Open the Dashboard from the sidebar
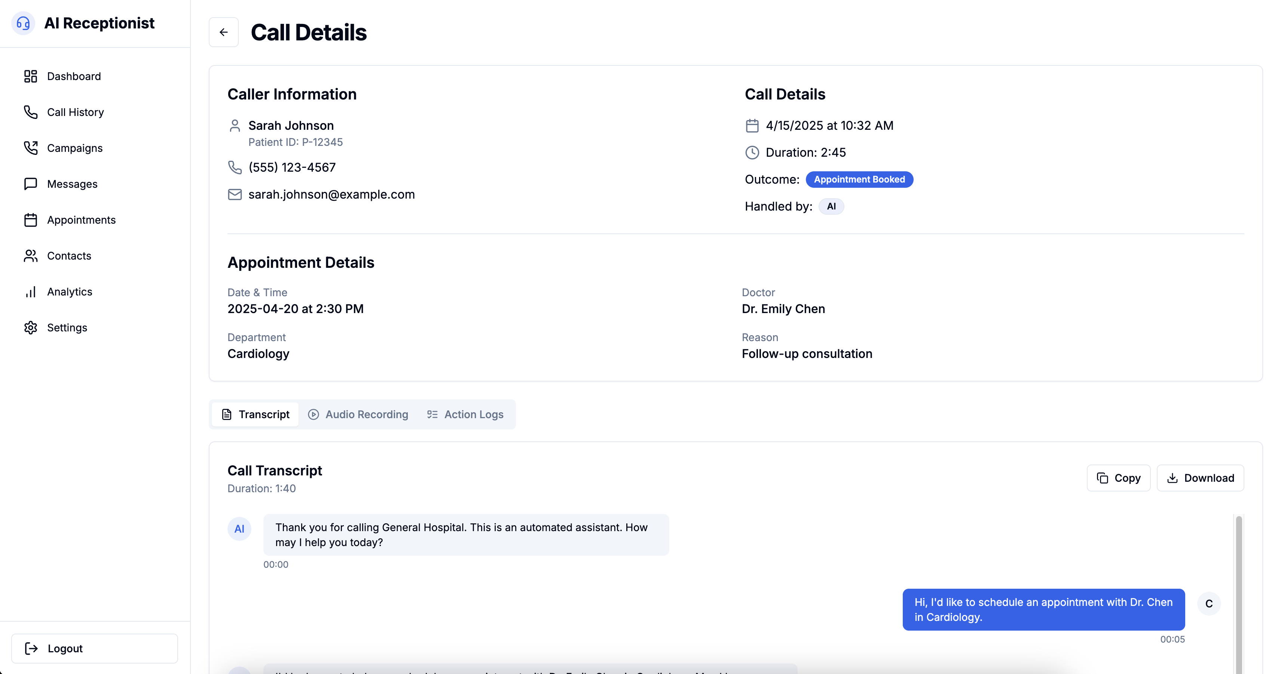Viewport: 1281px width, 674px height. pyautogui.click(x=74, y=76)
